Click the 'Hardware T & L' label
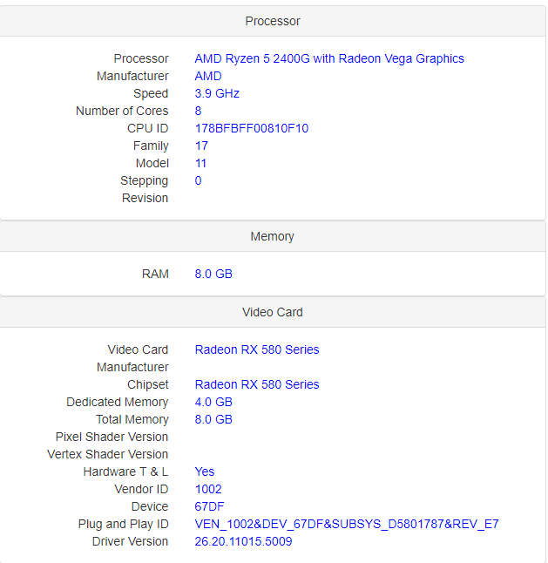Image resolution: width=548 pixels, height=563 pixels. (125, 471)
